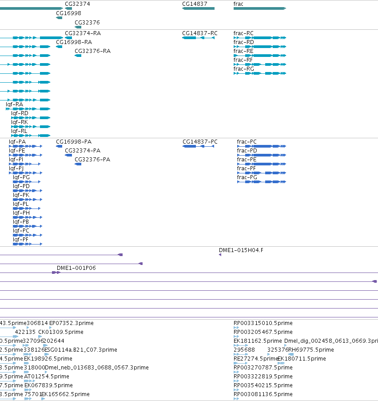Select the CG32376-RA transcript label

tap(92, 51)
